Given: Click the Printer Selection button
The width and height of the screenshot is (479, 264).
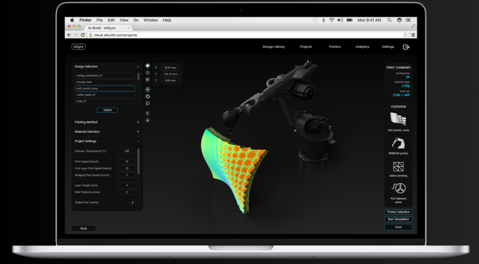Looking at the screenshot, I should [x=399, y=212].
